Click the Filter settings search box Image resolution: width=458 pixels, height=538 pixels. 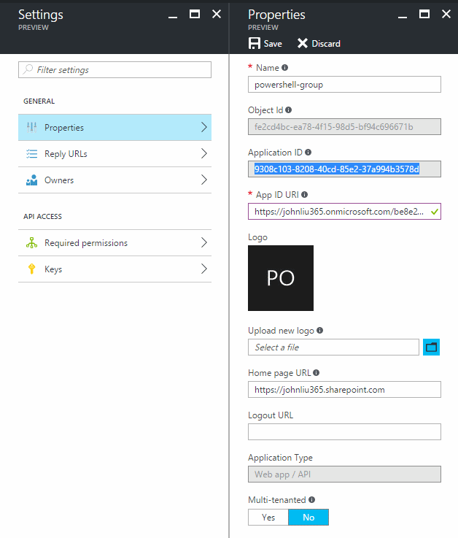click(x=114, y=70)
